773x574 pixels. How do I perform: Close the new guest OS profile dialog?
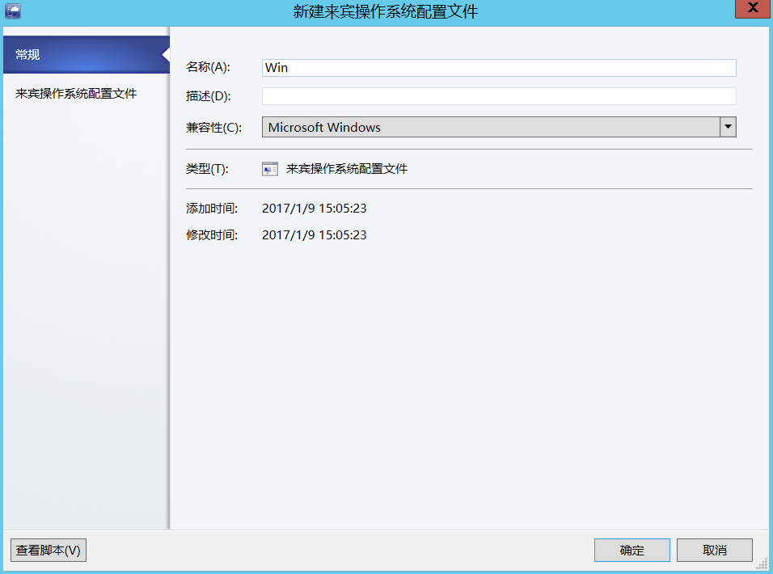752,8
